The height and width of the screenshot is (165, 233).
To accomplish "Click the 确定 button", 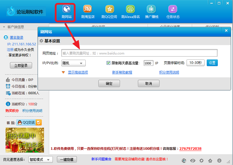I will pyautogui.click(x=109, y=84).
